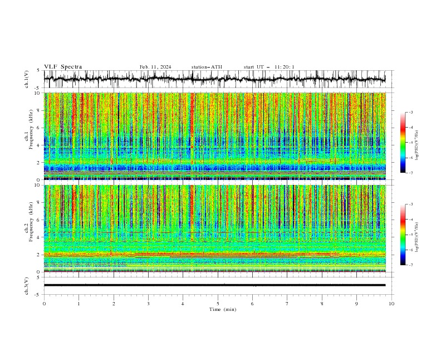This screenshot has width=441, height=341.
Task: Click the "Time (min)" axis label
Action: (223, 309)
